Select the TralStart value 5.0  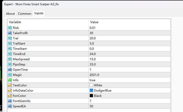92,43
